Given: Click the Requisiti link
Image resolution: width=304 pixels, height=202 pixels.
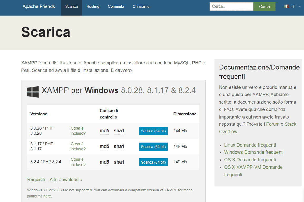Looking at the screenshot, I should pyautogui.click(x=36, y=179).
